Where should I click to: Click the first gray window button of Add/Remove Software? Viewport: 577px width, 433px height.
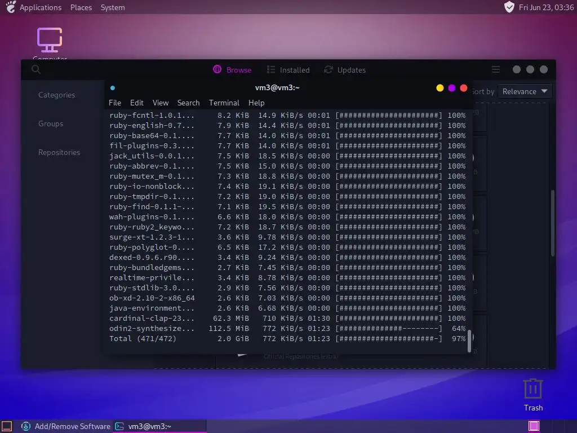click(517, 69)
